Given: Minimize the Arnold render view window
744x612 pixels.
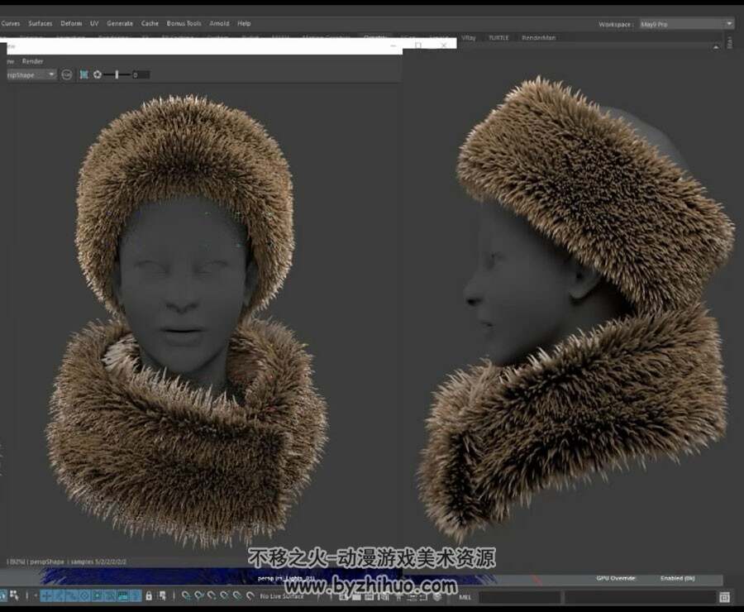Looking at the screenshot, I should click(393, 45).
